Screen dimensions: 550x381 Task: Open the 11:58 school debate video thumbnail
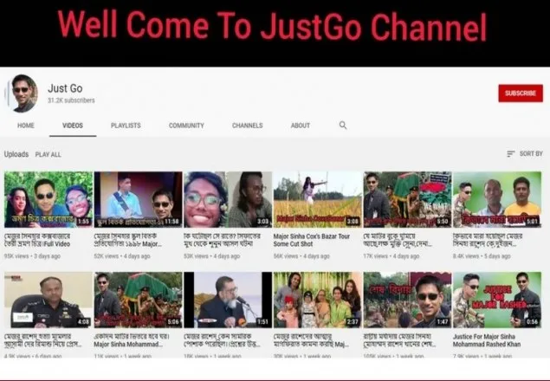[139, 200]
